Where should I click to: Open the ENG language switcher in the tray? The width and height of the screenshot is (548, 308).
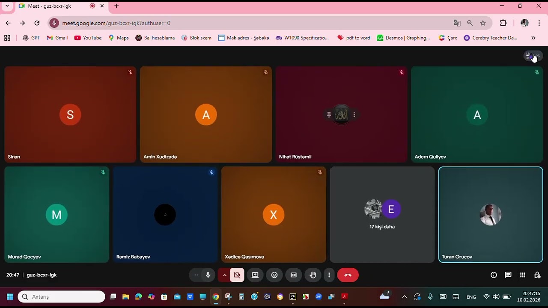(x=471, y=297)
